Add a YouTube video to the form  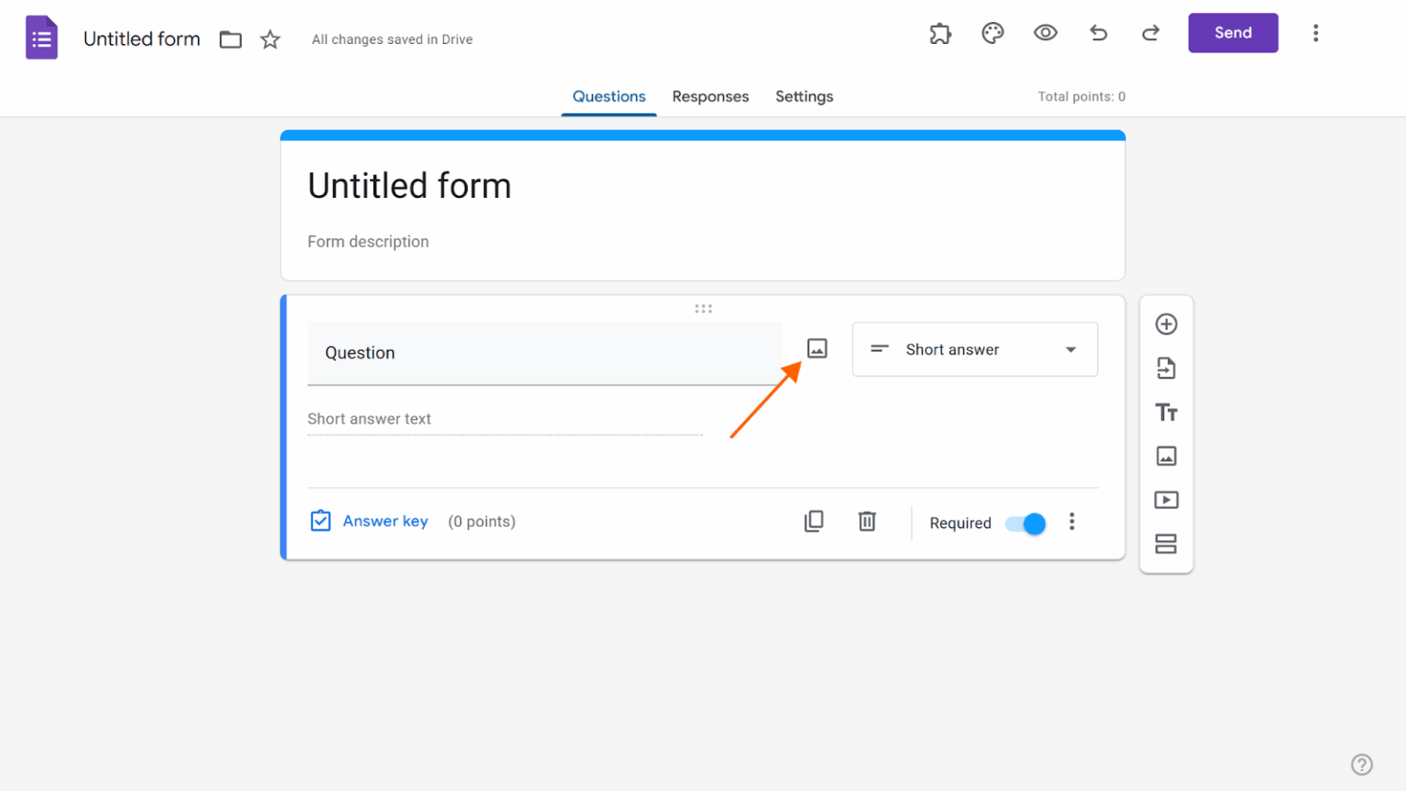(x=1166, y=499)
